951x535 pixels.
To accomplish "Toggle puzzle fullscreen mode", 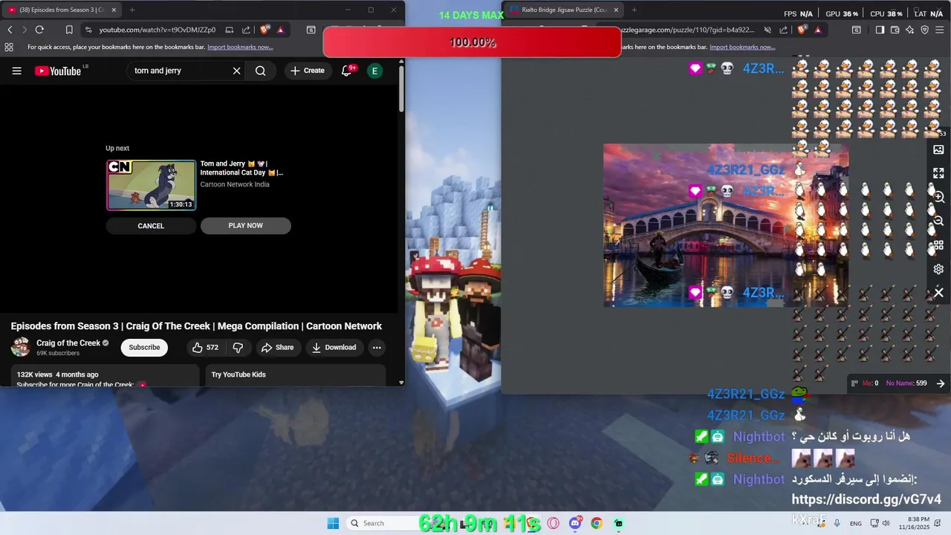I will pos(938,173).
